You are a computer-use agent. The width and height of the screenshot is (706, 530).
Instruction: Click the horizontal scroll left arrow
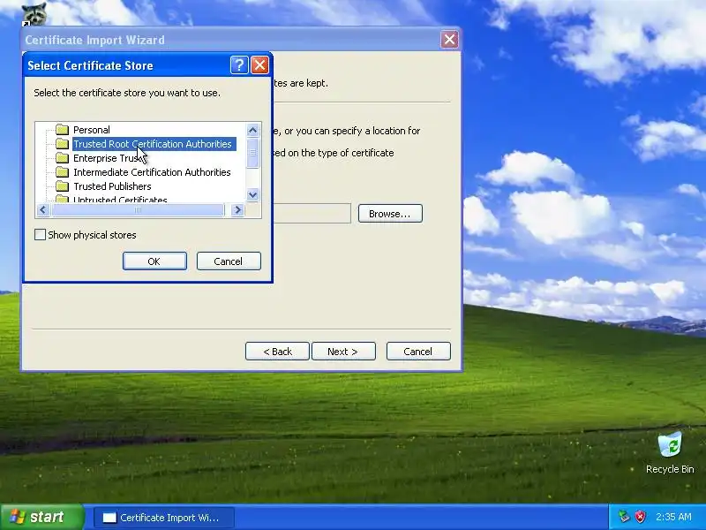43,210
